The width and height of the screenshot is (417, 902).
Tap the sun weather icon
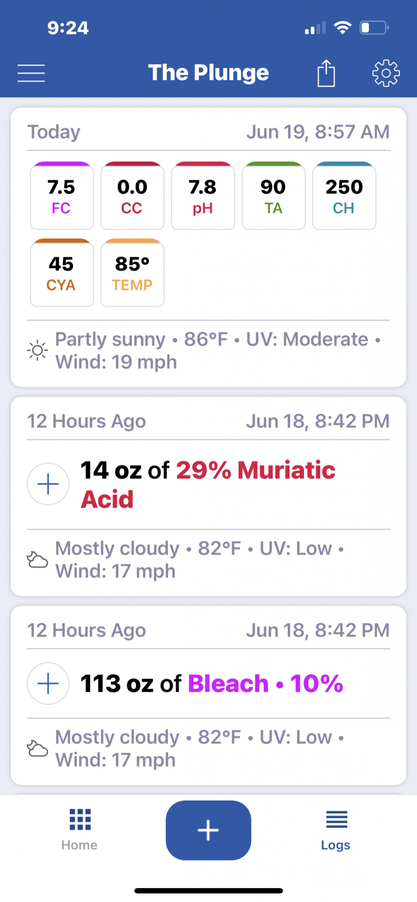click(37, 350)
